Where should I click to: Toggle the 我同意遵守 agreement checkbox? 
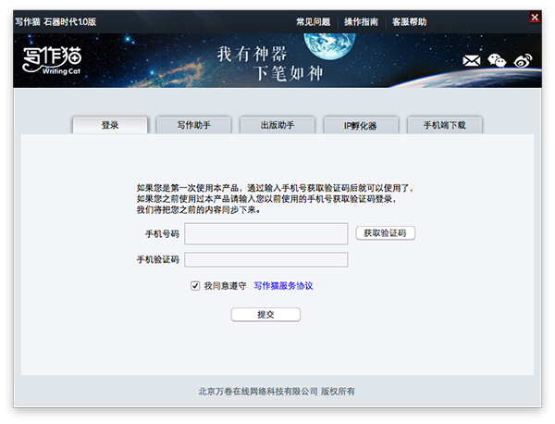click(x=195, y=286)
